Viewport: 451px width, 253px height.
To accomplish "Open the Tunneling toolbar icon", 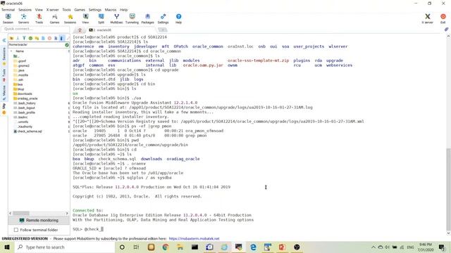I will 132,18.
